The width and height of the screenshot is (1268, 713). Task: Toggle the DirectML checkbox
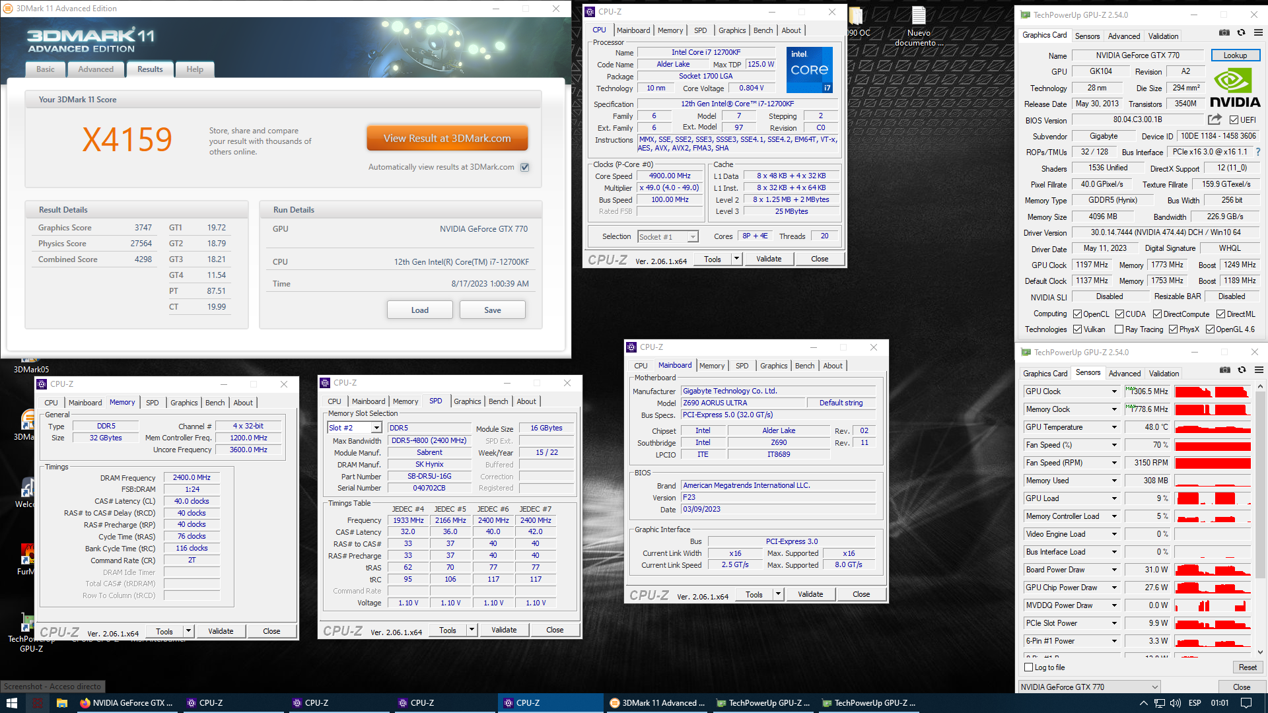pos(1221,314)
